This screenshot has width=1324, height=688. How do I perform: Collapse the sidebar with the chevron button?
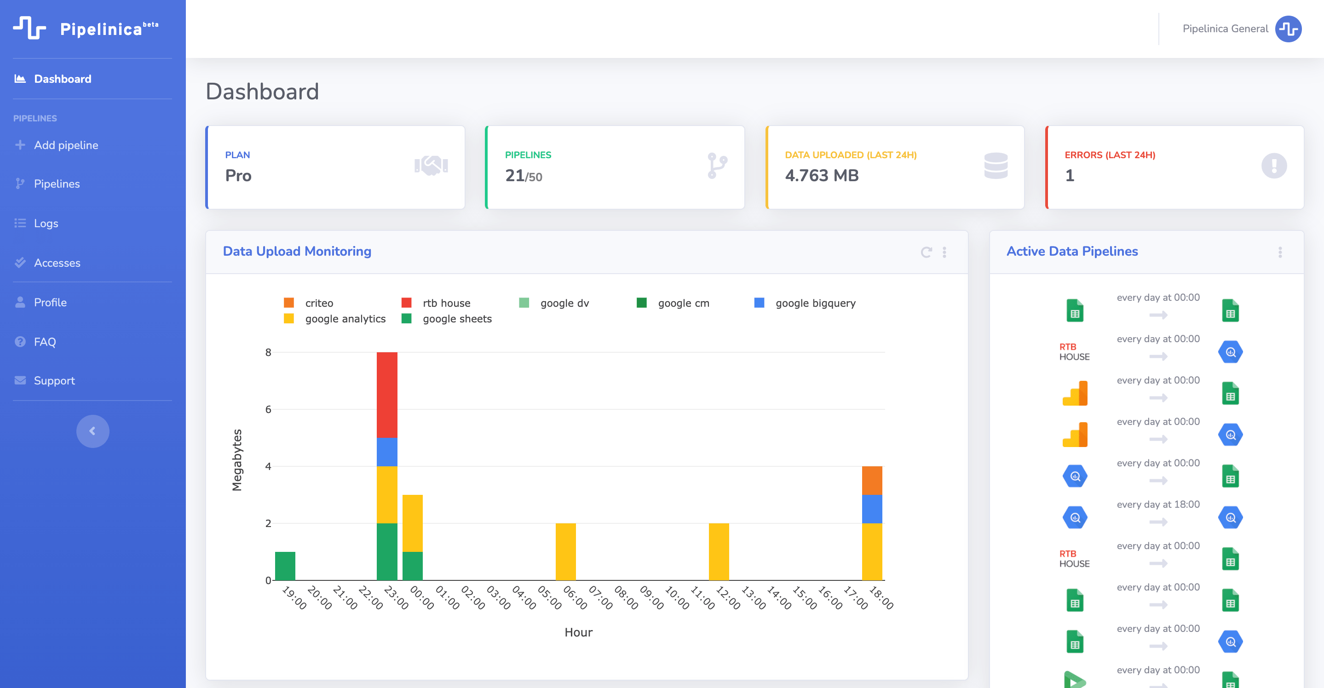[92, 431]
